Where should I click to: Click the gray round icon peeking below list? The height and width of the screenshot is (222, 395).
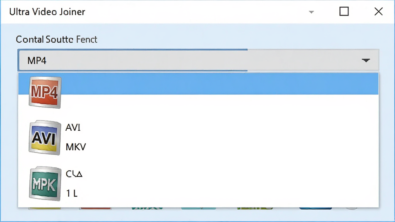pos(352,208)
